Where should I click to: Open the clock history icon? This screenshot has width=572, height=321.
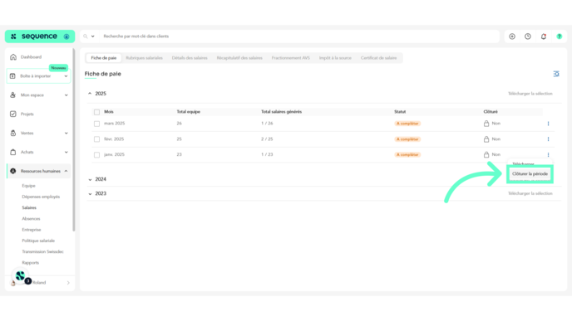[528, 36]
